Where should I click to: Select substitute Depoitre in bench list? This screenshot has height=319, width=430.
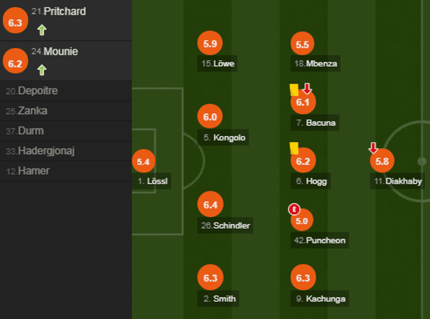[x=38, y=91]
